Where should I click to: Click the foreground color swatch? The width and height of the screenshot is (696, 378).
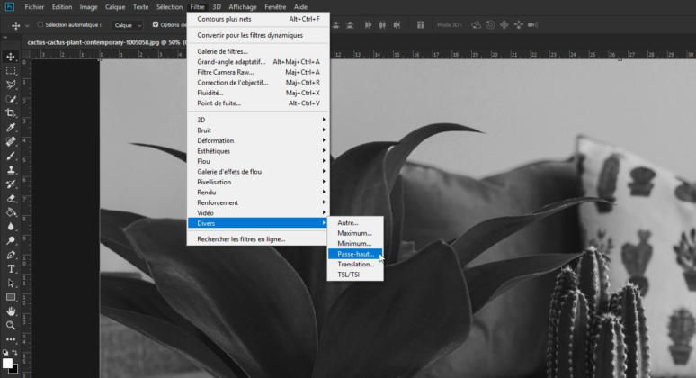click(8, 364)
